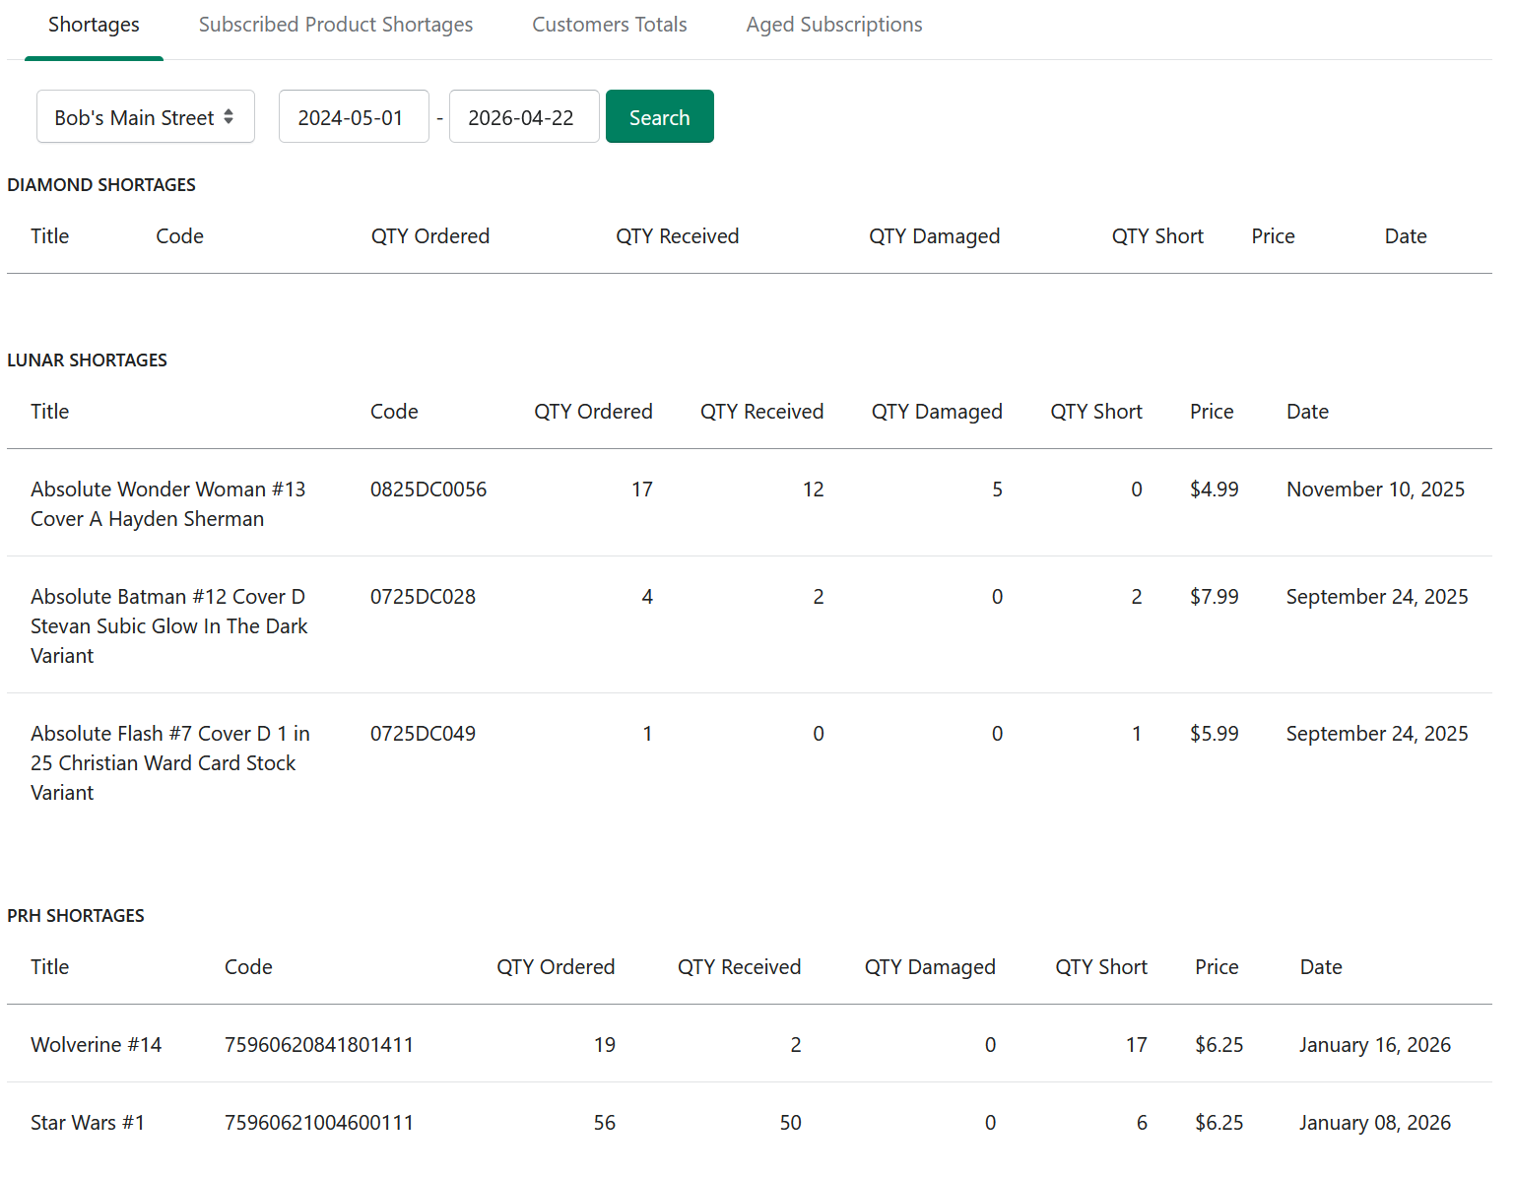
Task: Open the Bob's Main Street store dropdown
Action: pos(146,116)
